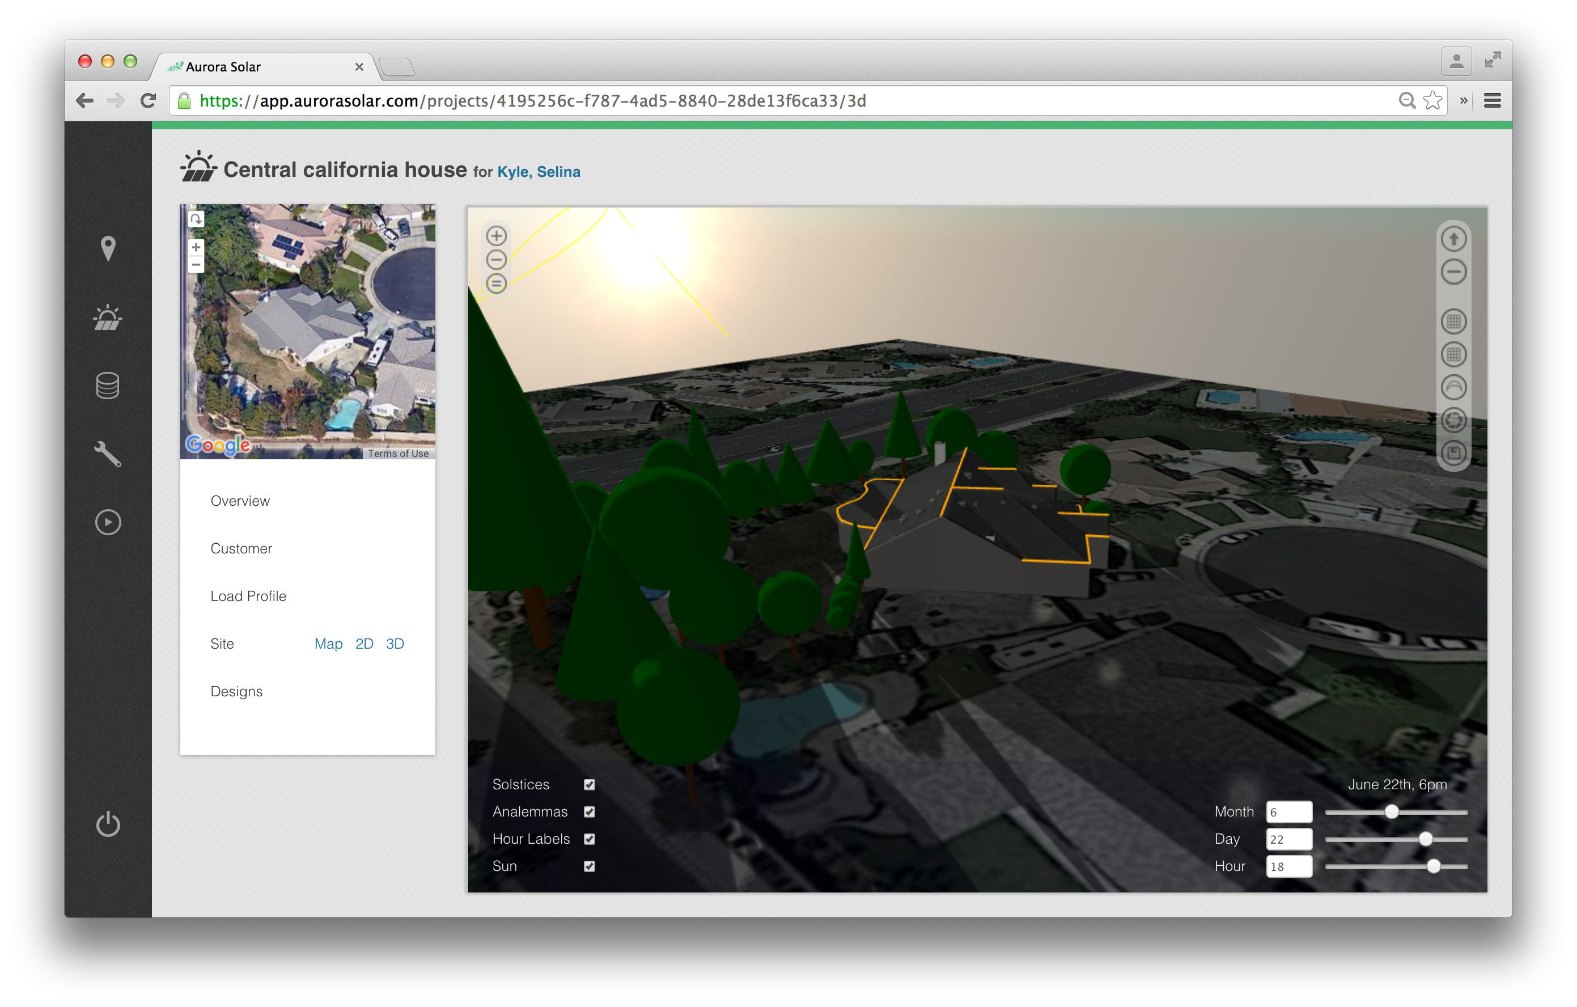Uncheck the Hour Labels checkbox
Screen dimensions: 1577x1007
[590, 839]
